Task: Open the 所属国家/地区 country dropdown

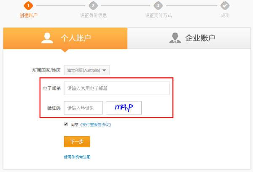Action: pos(87,70)
